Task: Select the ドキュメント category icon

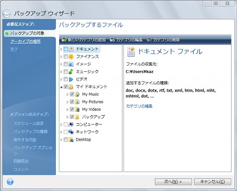Action: (71, 49)
